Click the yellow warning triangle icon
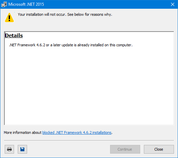This screenshot has width=178, height=158. pyautogui.click(x=9, y=17)
